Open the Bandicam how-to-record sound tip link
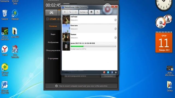 click(x=83, y=86)
